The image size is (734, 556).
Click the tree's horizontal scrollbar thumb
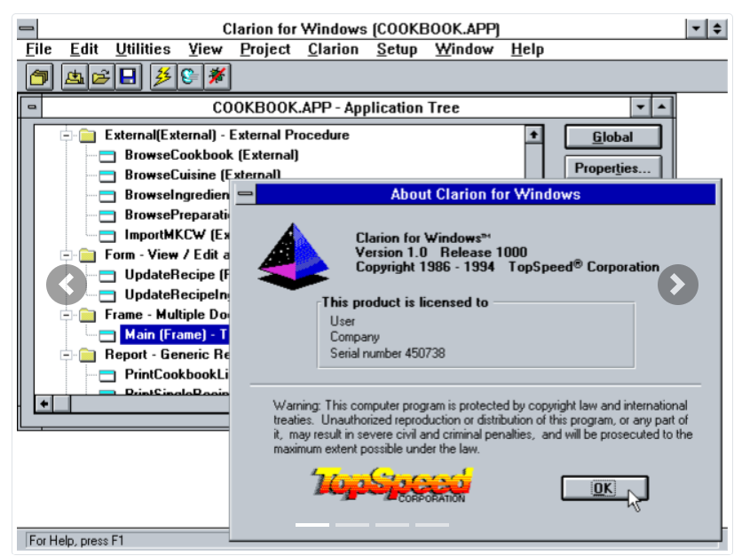[x=62, y=403]
